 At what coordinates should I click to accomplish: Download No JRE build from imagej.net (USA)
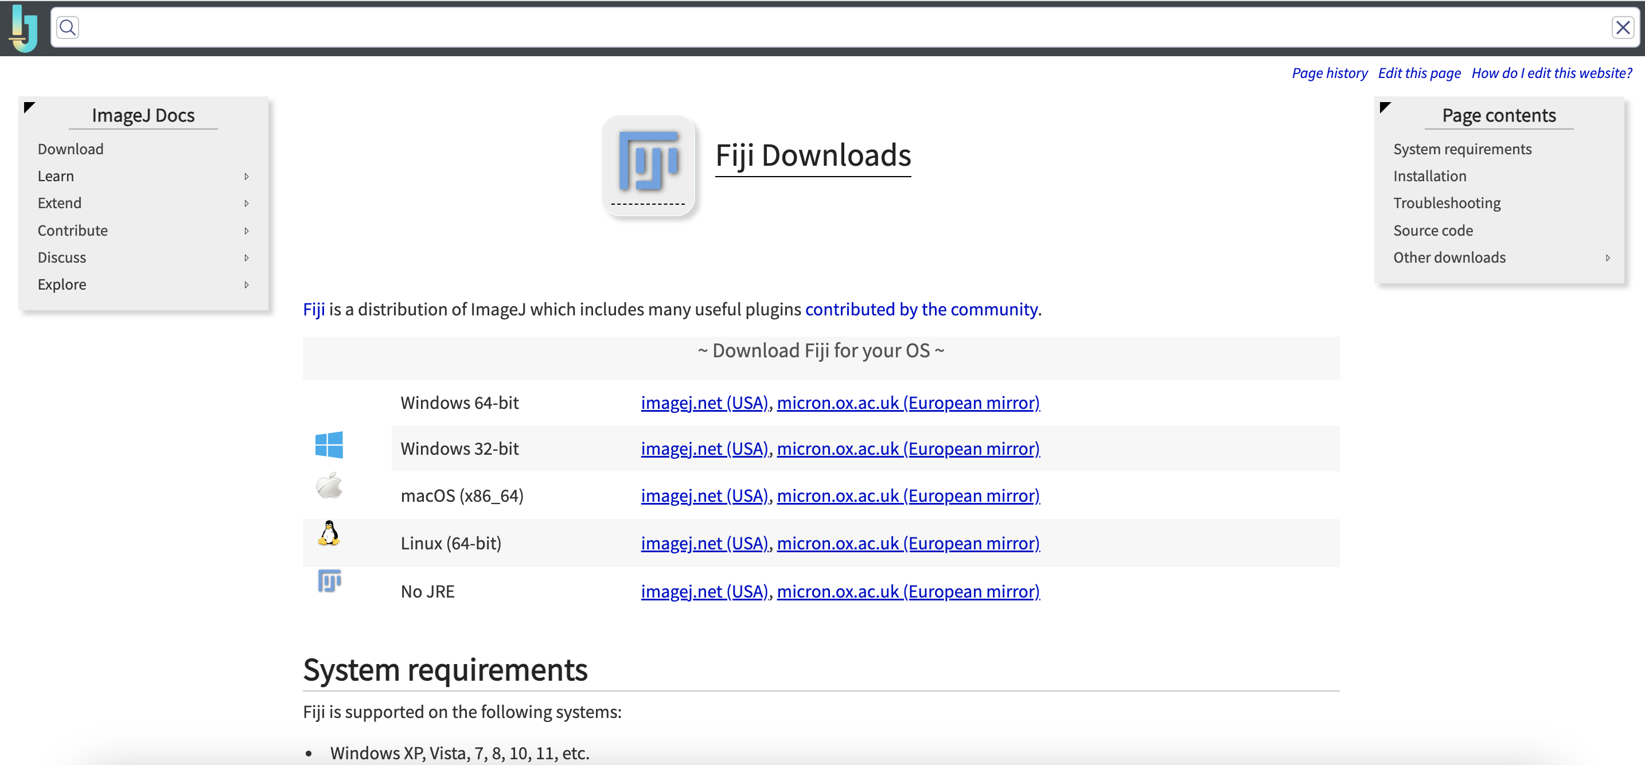click(x=704, y=591)
